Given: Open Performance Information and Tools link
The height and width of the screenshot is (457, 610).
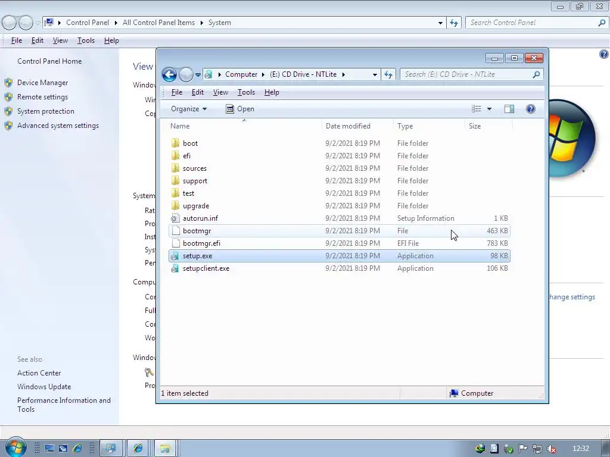Looking at the screenshot, I should pos(64,405).
